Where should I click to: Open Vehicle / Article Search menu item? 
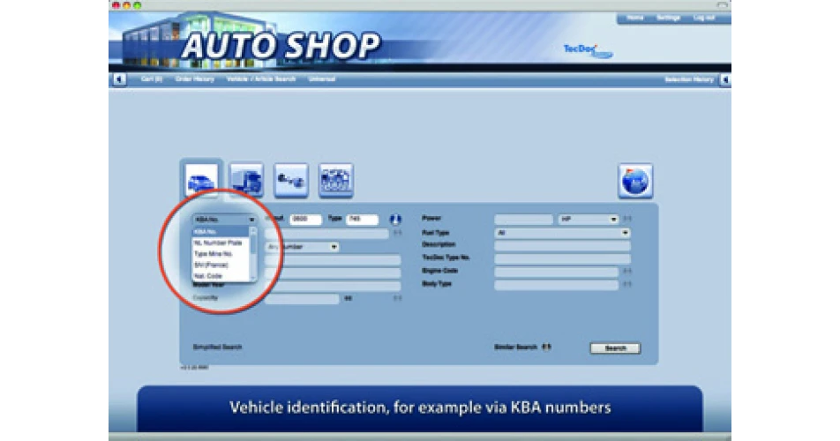click(x=261, y=79)
